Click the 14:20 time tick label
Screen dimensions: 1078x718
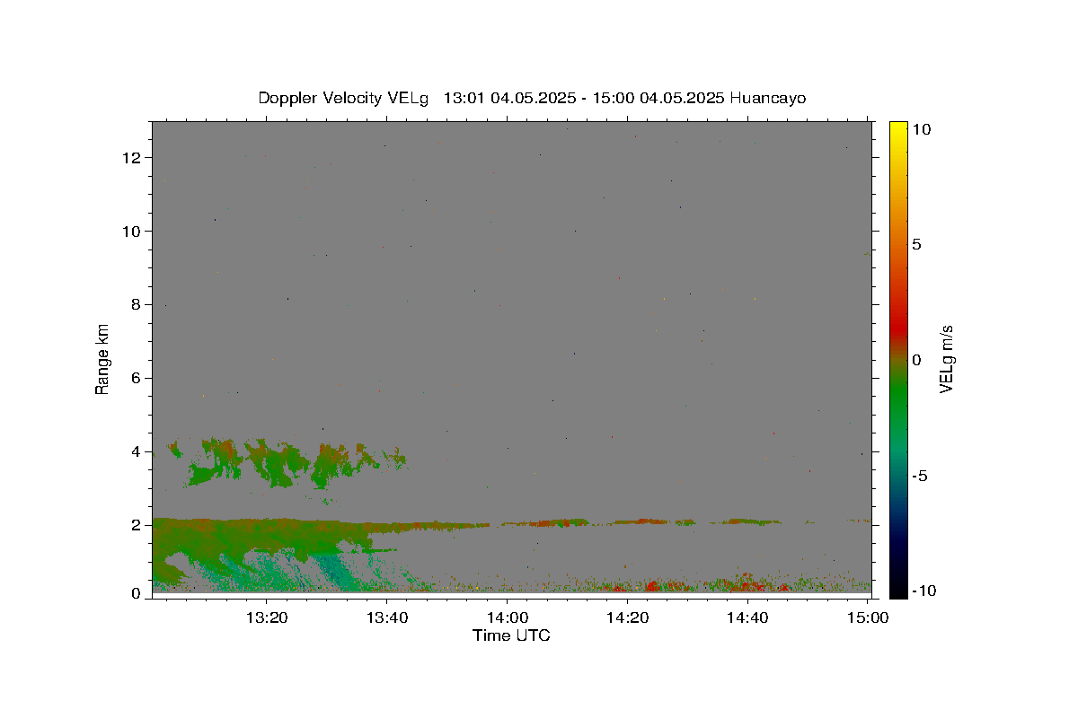[627, 617]
